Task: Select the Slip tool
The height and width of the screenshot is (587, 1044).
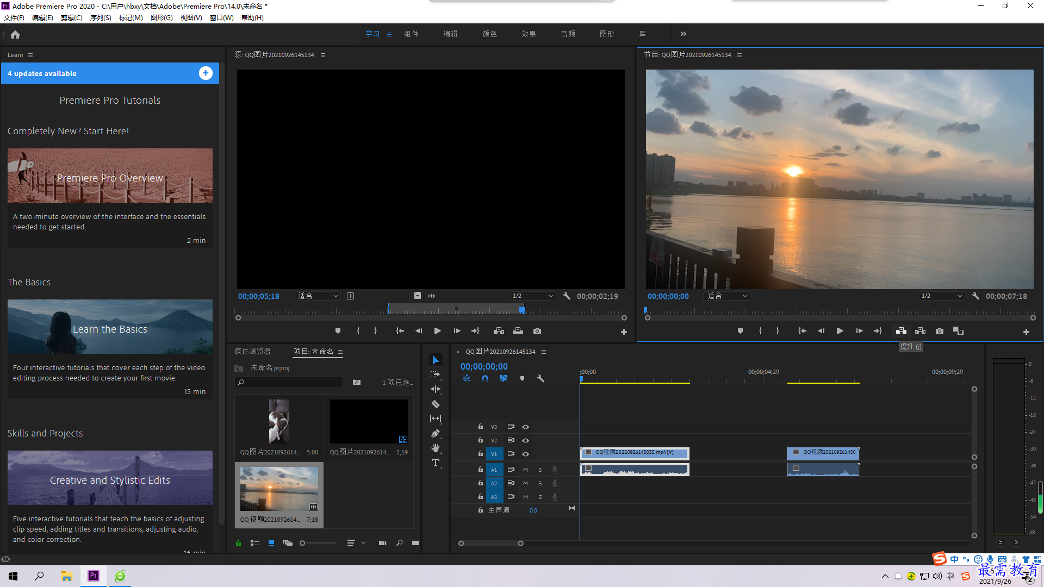Action: point(436,419)
